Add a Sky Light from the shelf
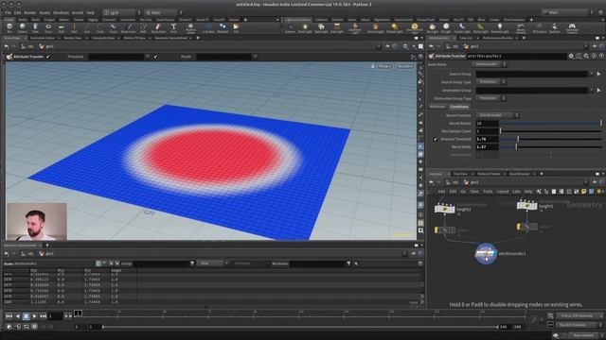Image resolution: width=606 pixels, height=340 pixels. pyautogui.click(x=432, y=27)
